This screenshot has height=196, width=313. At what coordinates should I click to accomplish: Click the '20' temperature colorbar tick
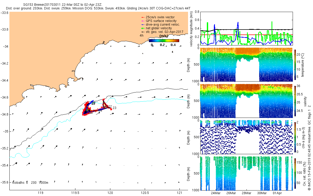[x=299, y=54]
